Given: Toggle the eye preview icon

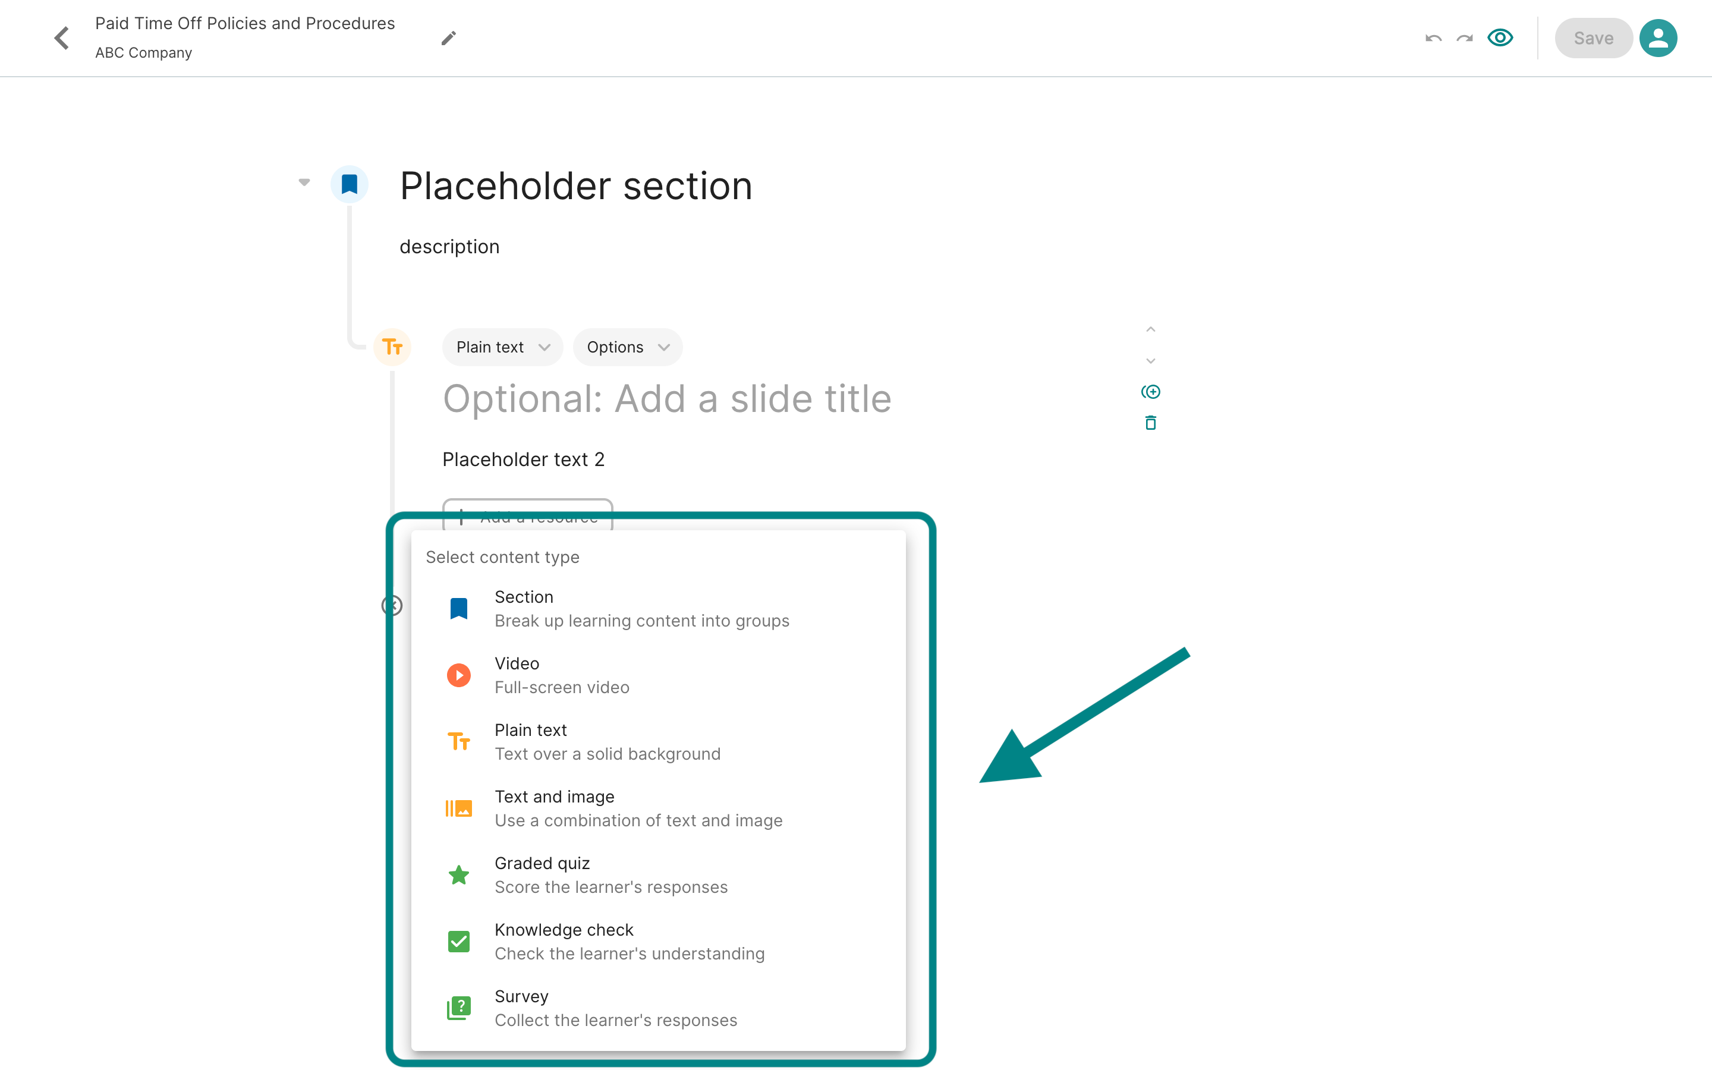Looking at the screenshot, I should point(1500,37).
